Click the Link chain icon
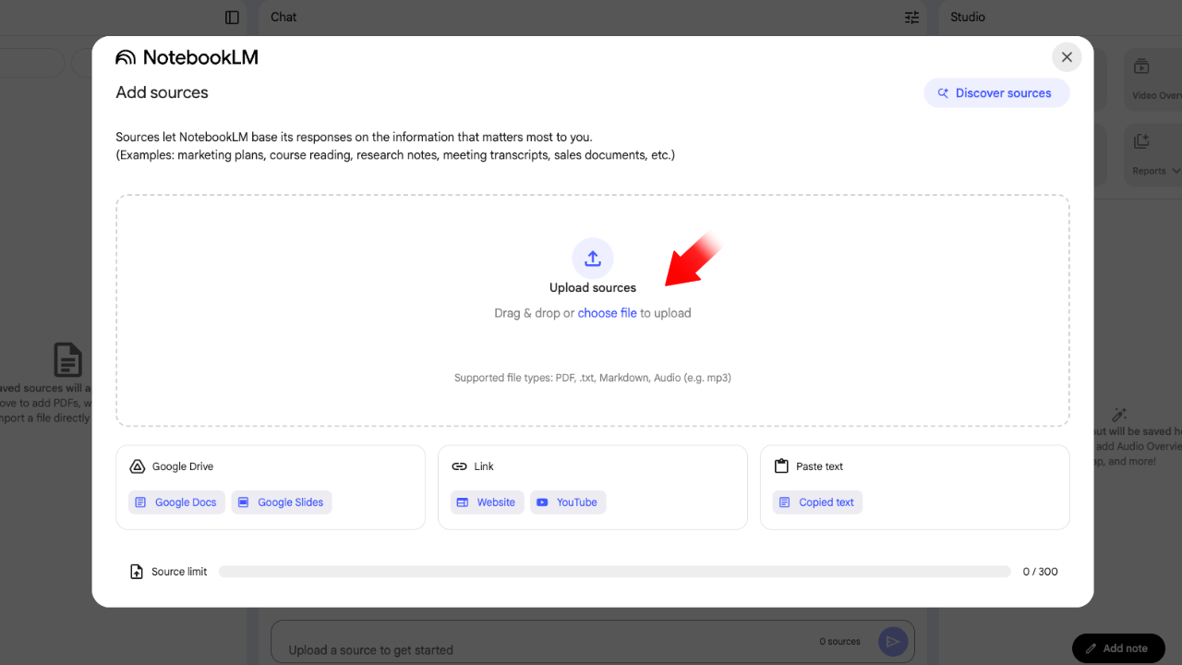This screenshot has width=1182, height=665. pyautogui.click(x=459, y=466)
